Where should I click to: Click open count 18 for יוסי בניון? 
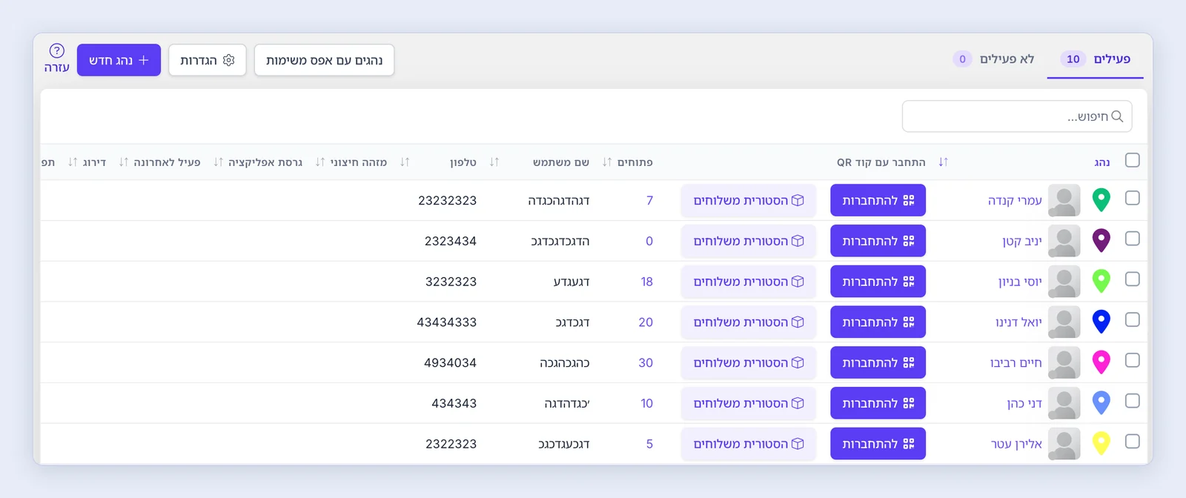[647, 282]
